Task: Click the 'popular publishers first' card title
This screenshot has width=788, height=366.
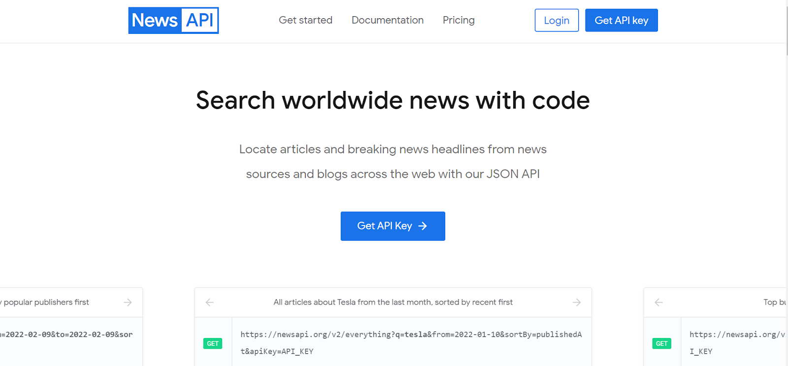Action: pyautogui.click(x=45, y=302)
